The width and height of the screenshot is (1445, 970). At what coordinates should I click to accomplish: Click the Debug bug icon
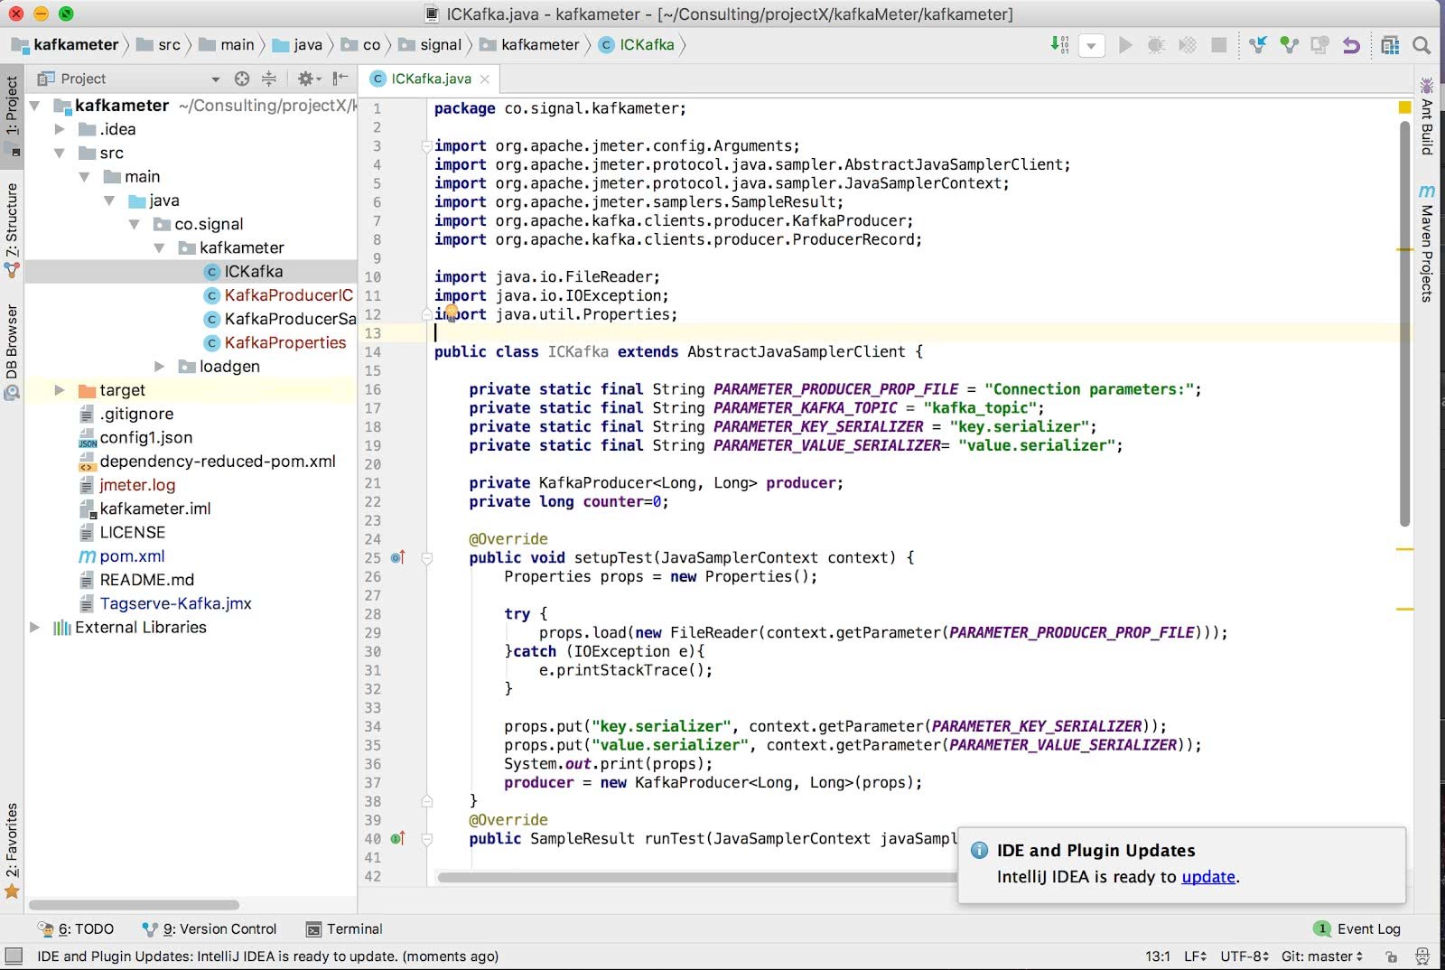coord(1156,45)
